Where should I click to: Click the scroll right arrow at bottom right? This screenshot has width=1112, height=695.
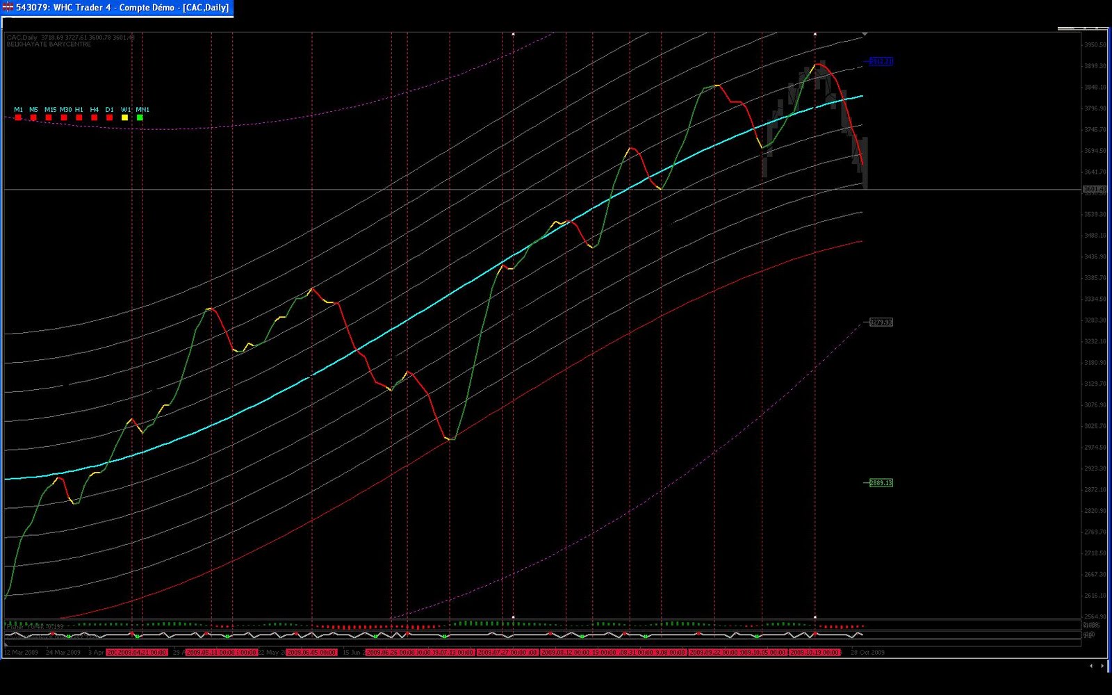point(1104,666)
